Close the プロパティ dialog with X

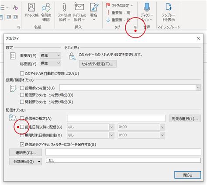point(198,38)
